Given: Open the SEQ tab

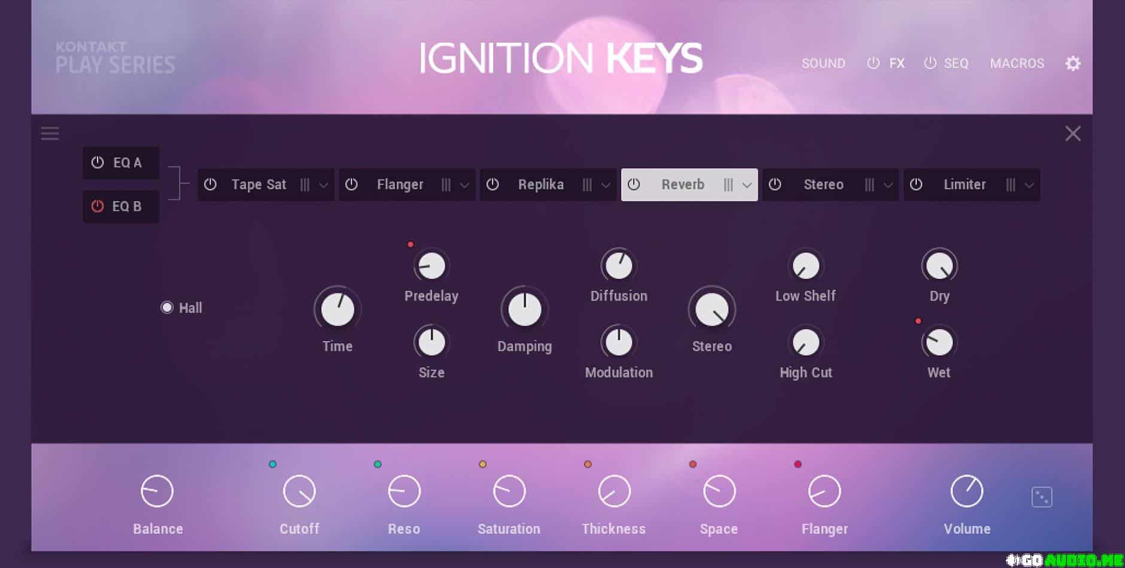Looking at the screenshot, I should [956, 63].
